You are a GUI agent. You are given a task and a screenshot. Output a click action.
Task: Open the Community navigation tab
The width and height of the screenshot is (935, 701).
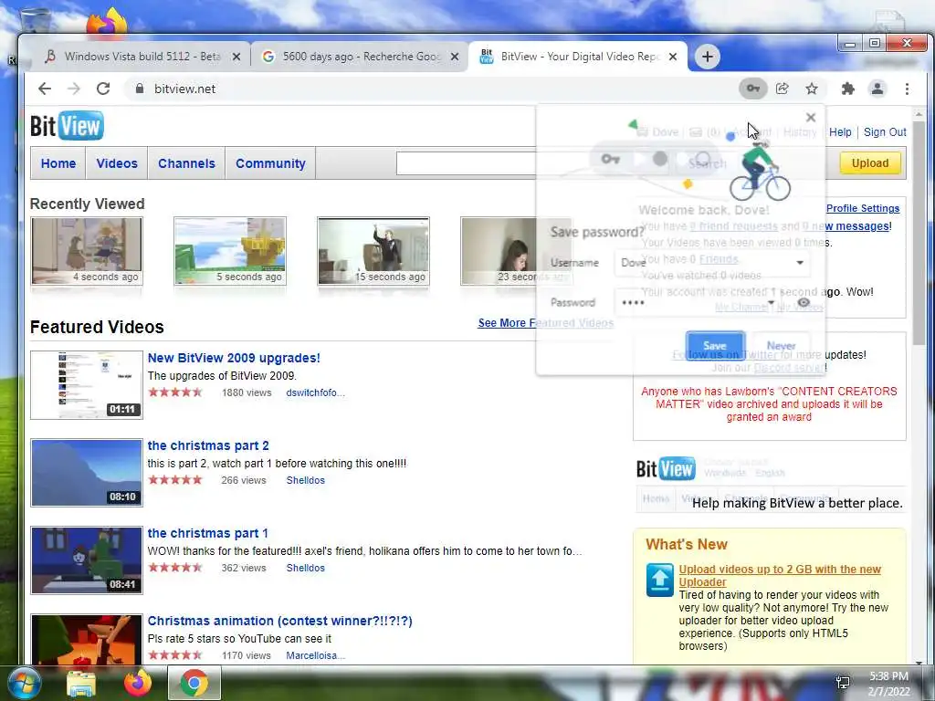coord(270,163)
